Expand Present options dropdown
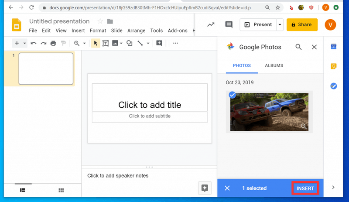This screenshot has width=349, height=202. click(x=280, y=24)
